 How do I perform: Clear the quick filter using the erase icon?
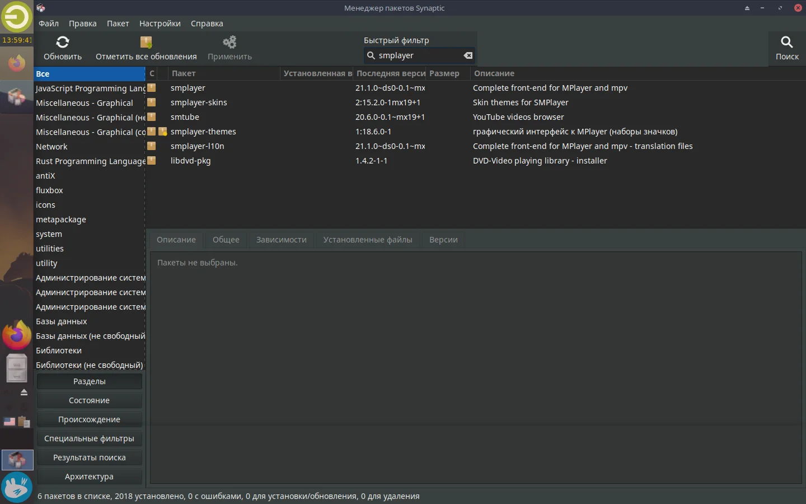pyautogui.click(x=468, y=55)
